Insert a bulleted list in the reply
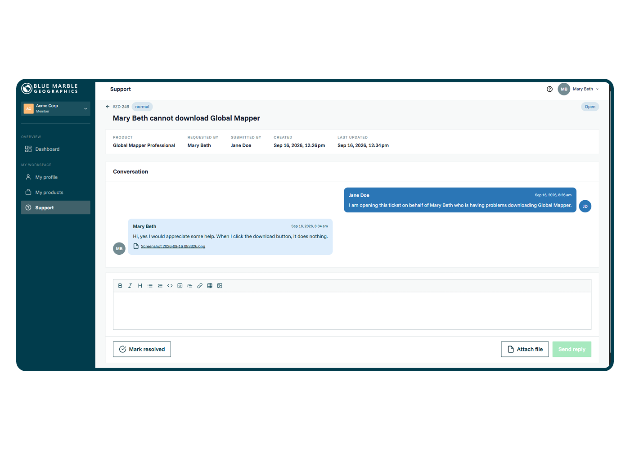 (150, 286)
